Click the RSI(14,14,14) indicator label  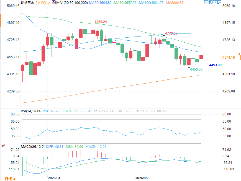(31, 111)
